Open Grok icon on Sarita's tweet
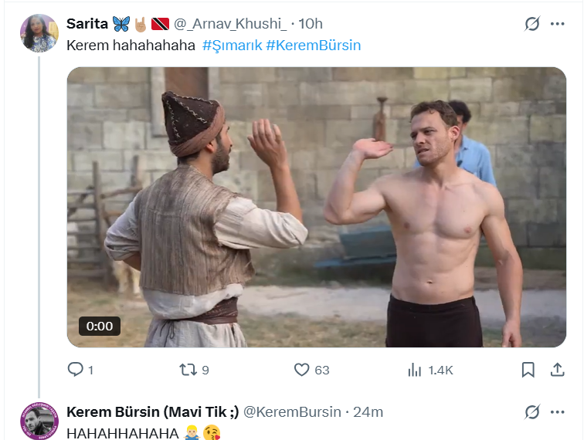The image size is (584, 440). coord(532,24)
